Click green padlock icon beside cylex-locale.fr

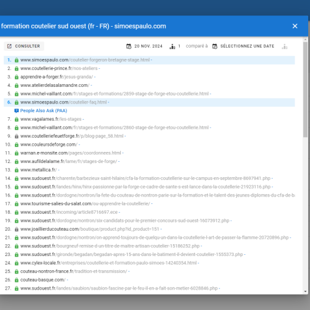click(x=17, y=263)
